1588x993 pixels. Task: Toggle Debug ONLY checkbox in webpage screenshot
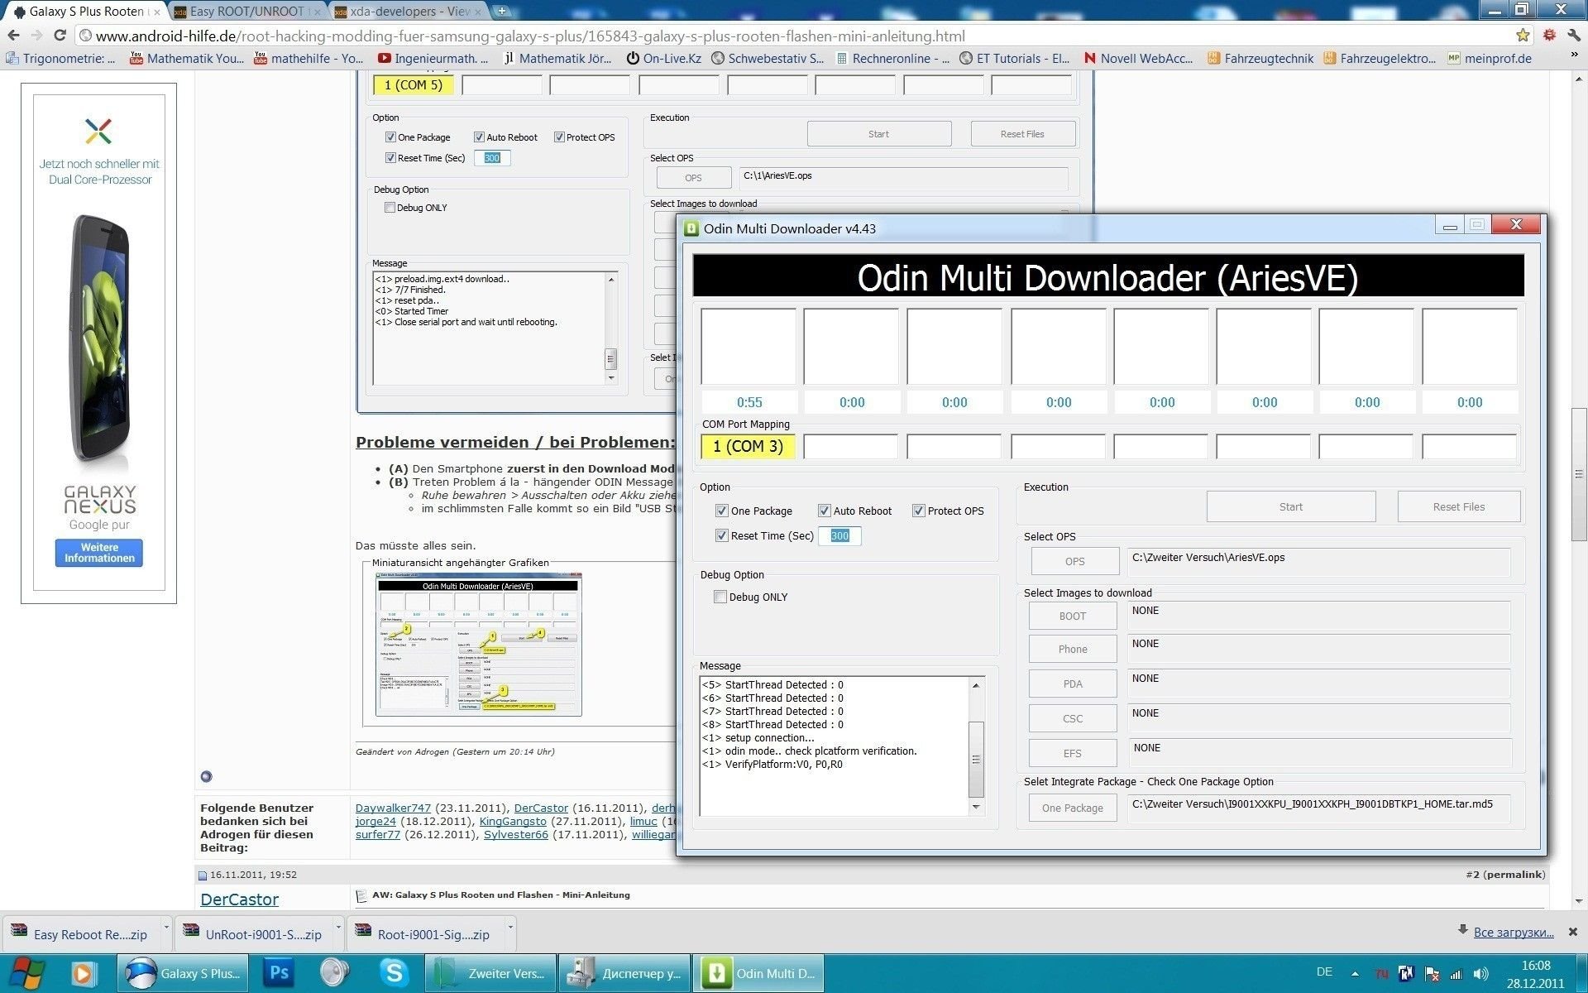[390, 208]
